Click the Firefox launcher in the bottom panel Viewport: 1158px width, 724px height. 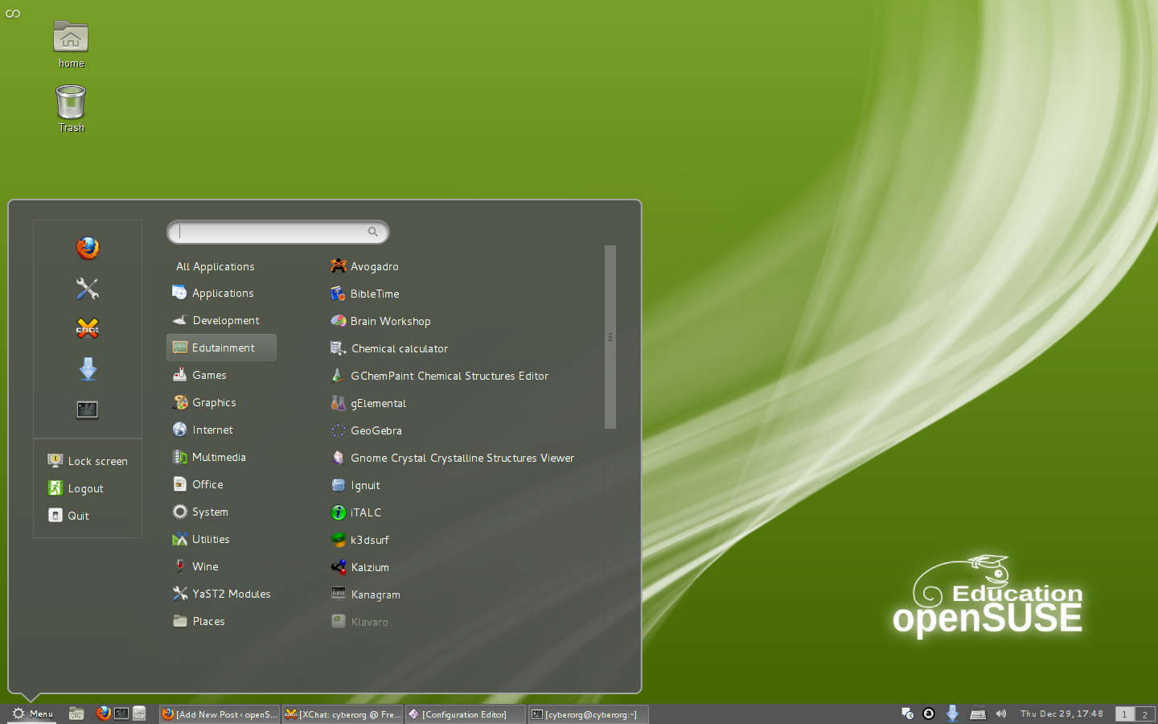tap(104, 713)
